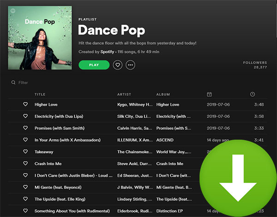The image size is (277, 217).
Task: Like The Upside (feat. Elle King)
Action: pyautogui.click(x=25, y=199)
